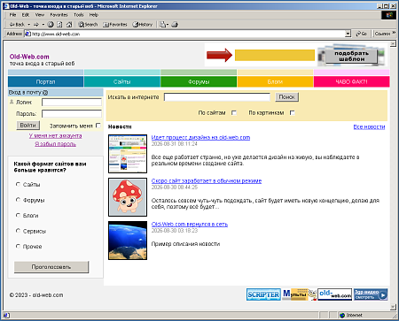The width and height of the screenshot is (399, 321).
Task: Switch to the Сайты navigation tab
Action: 122,81
